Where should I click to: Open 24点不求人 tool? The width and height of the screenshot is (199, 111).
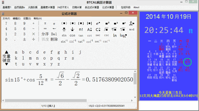(x=63, y=7)
